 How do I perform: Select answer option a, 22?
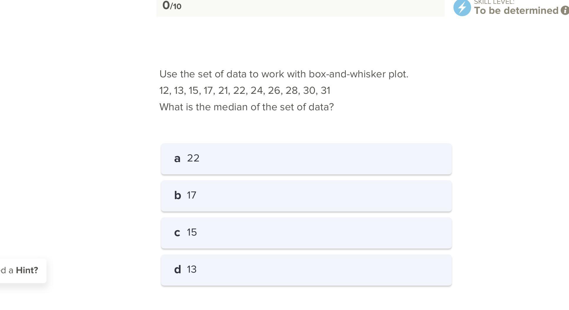[306, 159]
